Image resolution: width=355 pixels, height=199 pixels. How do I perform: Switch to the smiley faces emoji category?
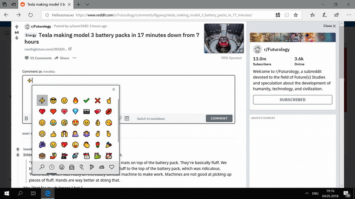pos(62,167)
